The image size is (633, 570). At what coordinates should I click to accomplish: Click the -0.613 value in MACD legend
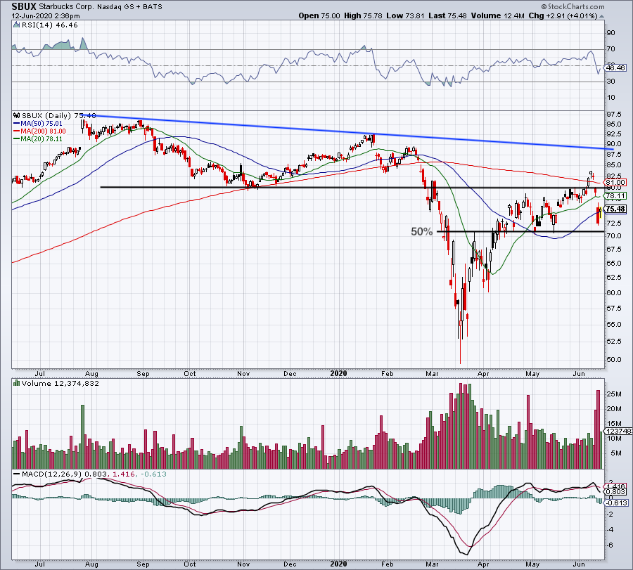point(153,474)
